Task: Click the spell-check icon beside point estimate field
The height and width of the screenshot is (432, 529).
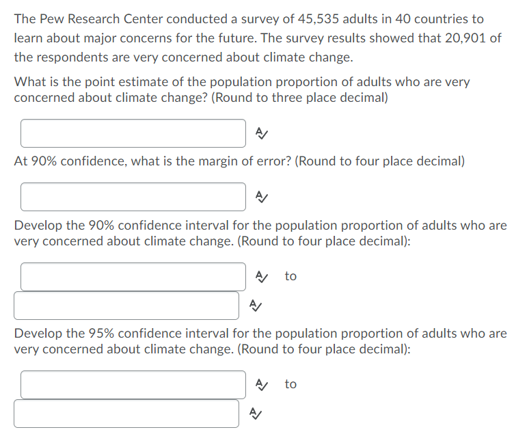Action: (x=261, y=133)
